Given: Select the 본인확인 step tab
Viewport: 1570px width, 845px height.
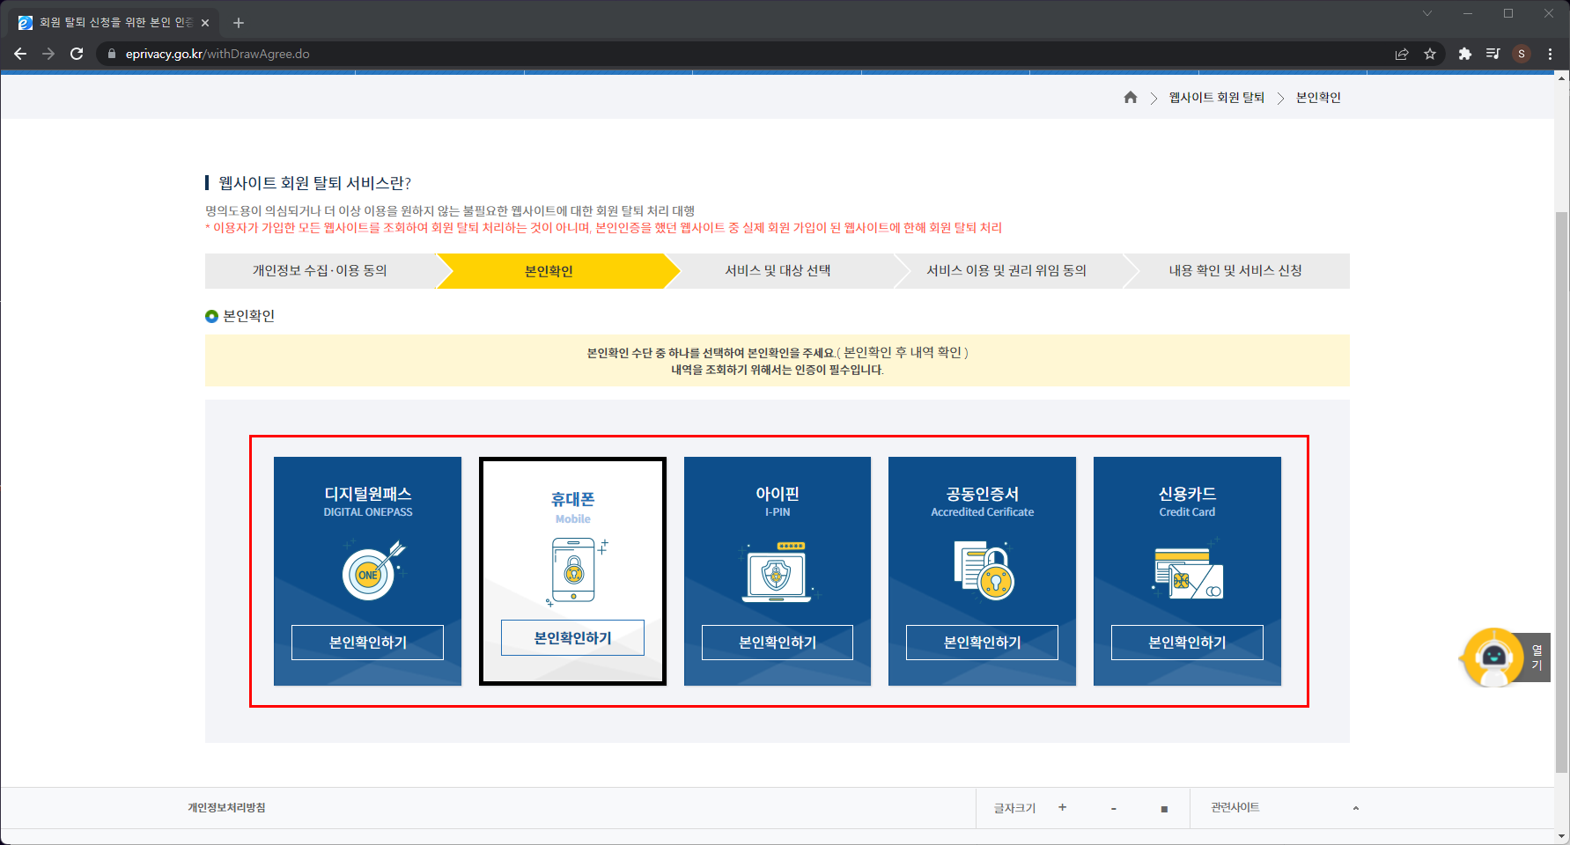Looking at the screenshot, I should (x=549, y=271).
